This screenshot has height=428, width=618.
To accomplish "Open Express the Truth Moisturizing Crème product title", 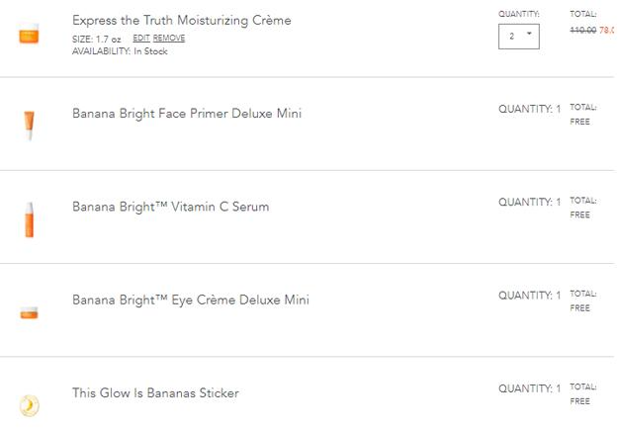I will pos(182,20).
